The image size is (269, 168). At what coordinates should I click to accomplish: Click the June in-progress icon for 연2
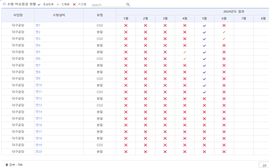[224, 32]
